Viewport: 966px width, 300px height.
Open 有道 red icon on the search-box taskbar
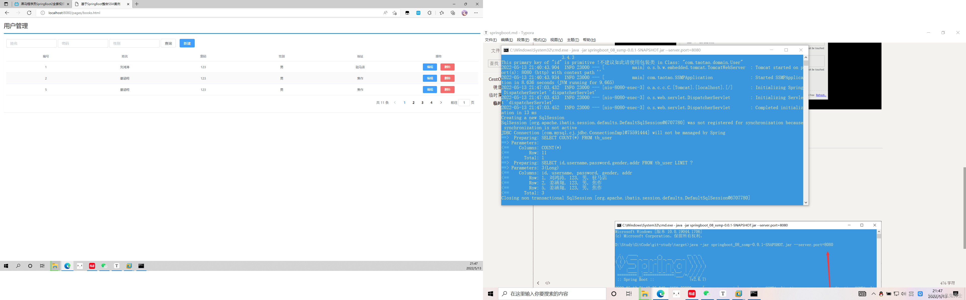(692, 294)
